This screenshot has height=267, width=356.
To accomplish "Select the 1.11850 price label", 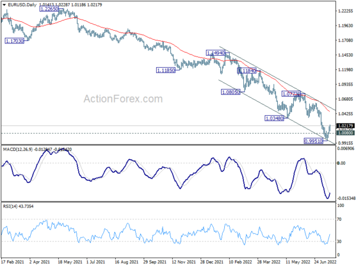I will click(166, 71).
